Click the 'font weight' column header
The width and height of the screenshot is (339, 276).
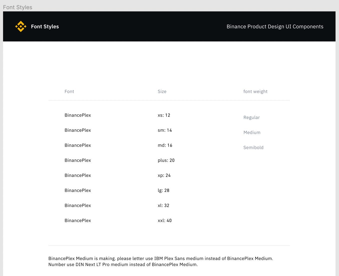click(x=255, y=91)
